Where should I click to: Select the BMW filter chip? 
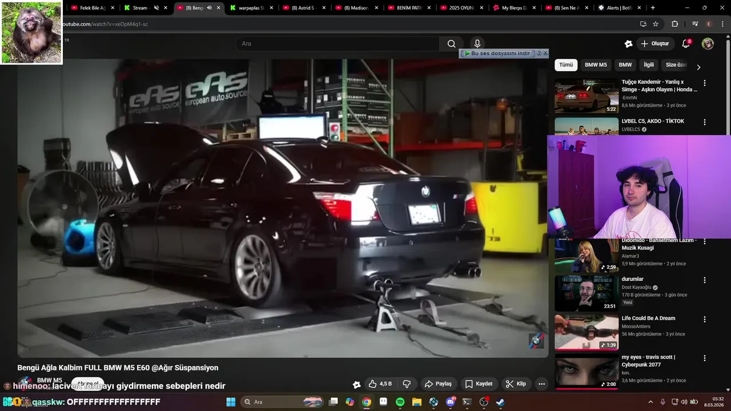click(625, 65)
